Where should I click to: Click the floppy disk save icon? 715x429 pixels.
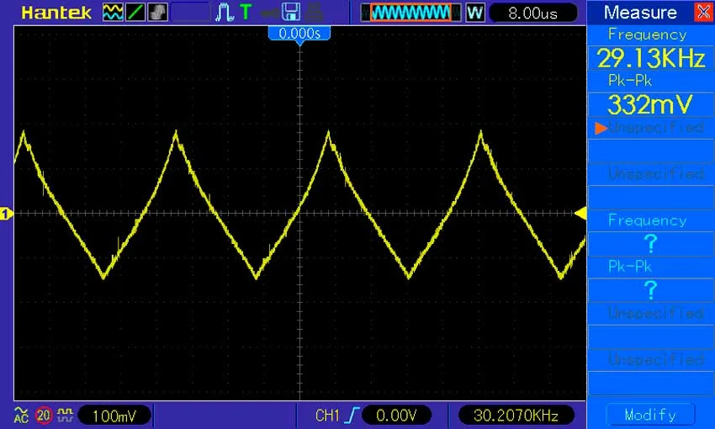(291, 12)
